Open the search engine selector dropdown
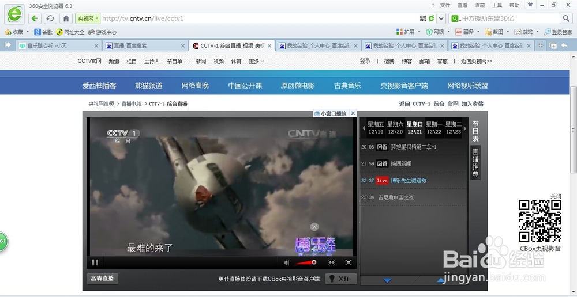 click(456, 18)
